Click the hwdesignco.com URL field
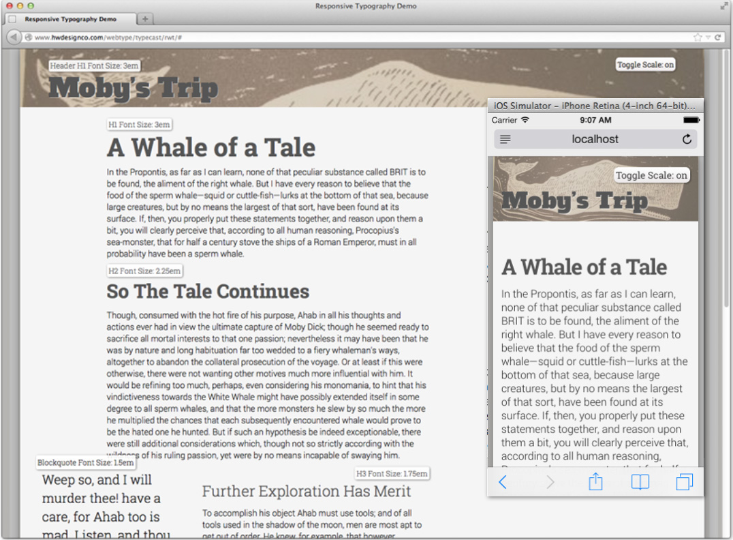This screenshot has height=540, width=733. tap(272, 37)
